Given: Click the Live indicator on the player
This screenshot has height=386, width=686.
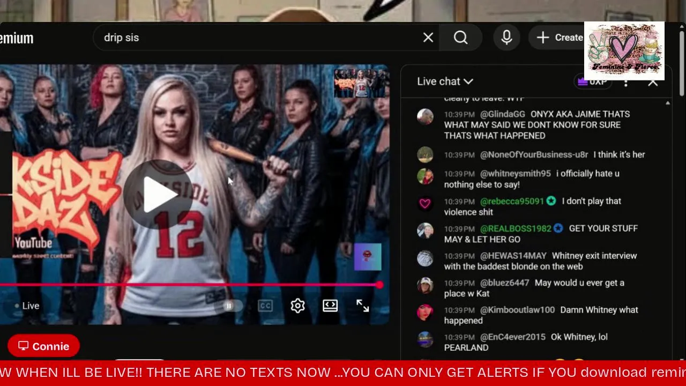Looking at the screenshot, I should tap(27, 306).
